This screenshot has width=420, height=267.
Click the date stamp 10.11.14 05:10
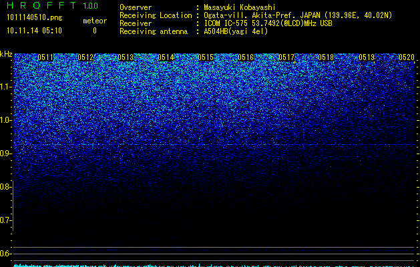click(x=34, y=31)
